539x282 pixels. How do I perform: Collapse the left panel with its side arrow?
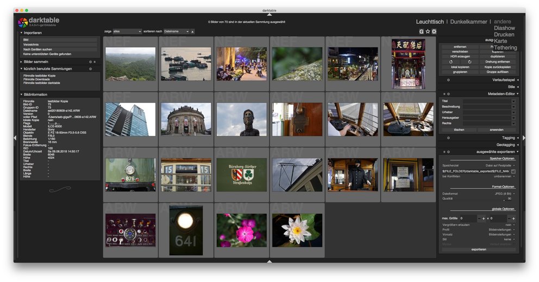point(15,138)
